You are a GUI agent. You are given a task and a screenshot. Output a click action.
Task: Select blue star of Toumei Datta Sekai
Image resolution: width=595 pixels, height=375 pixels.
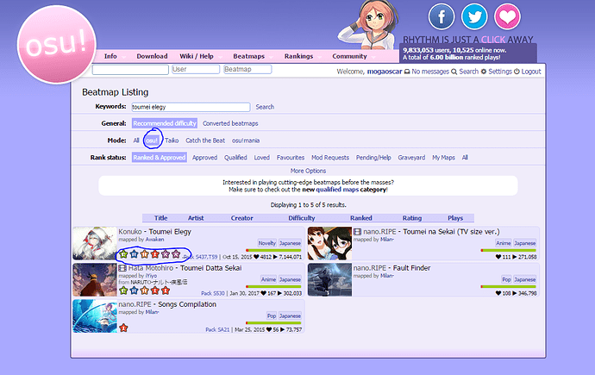point(134,291)
